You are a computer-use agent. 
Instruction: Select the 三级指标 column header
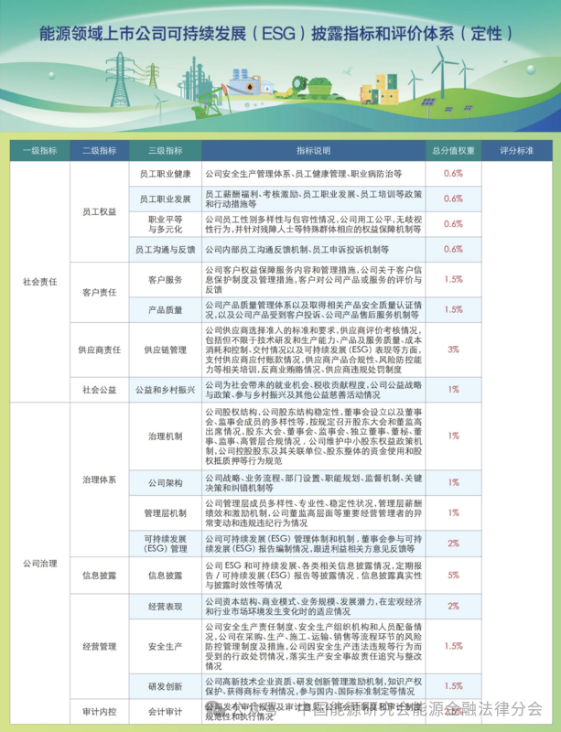tap(166, 151)
